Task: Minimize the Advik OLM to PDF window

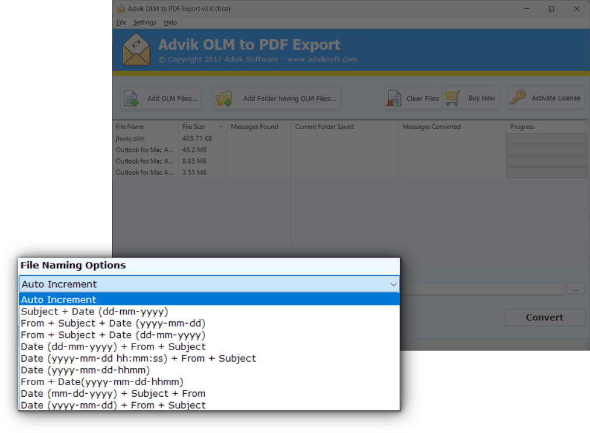Action: click(526, 8)
